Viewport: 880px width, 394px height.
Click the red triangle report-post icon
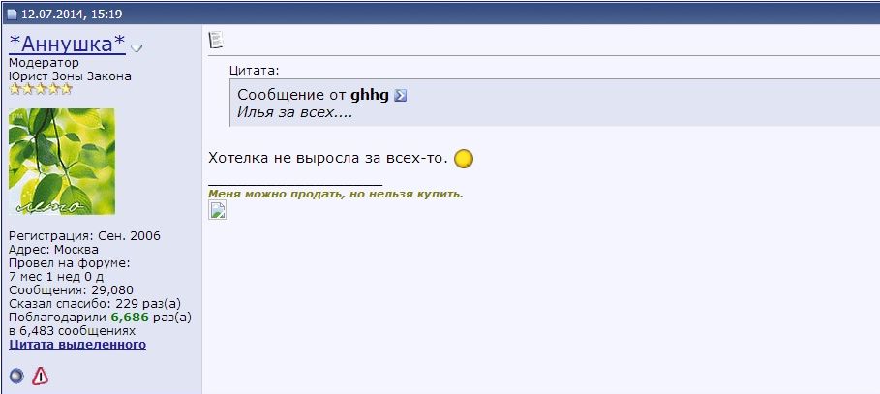click(40, 376)
